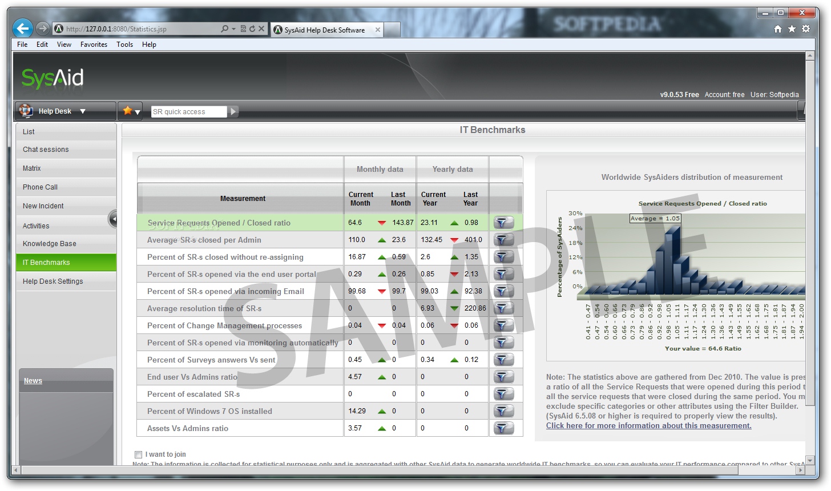Open the News section
Screen dimensions: 831x491
coord(33,380)
